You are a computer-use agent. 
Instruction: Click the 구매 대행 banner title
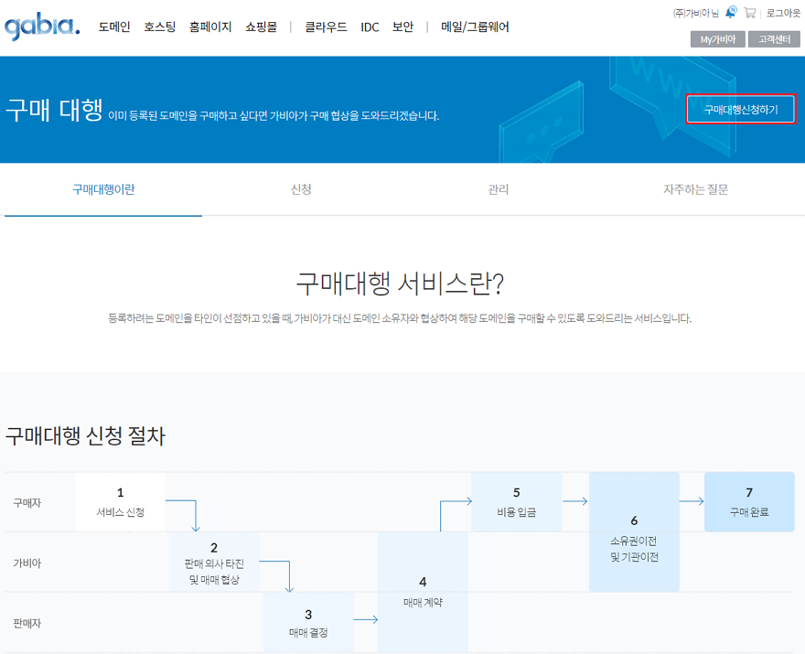click(54, 111)
